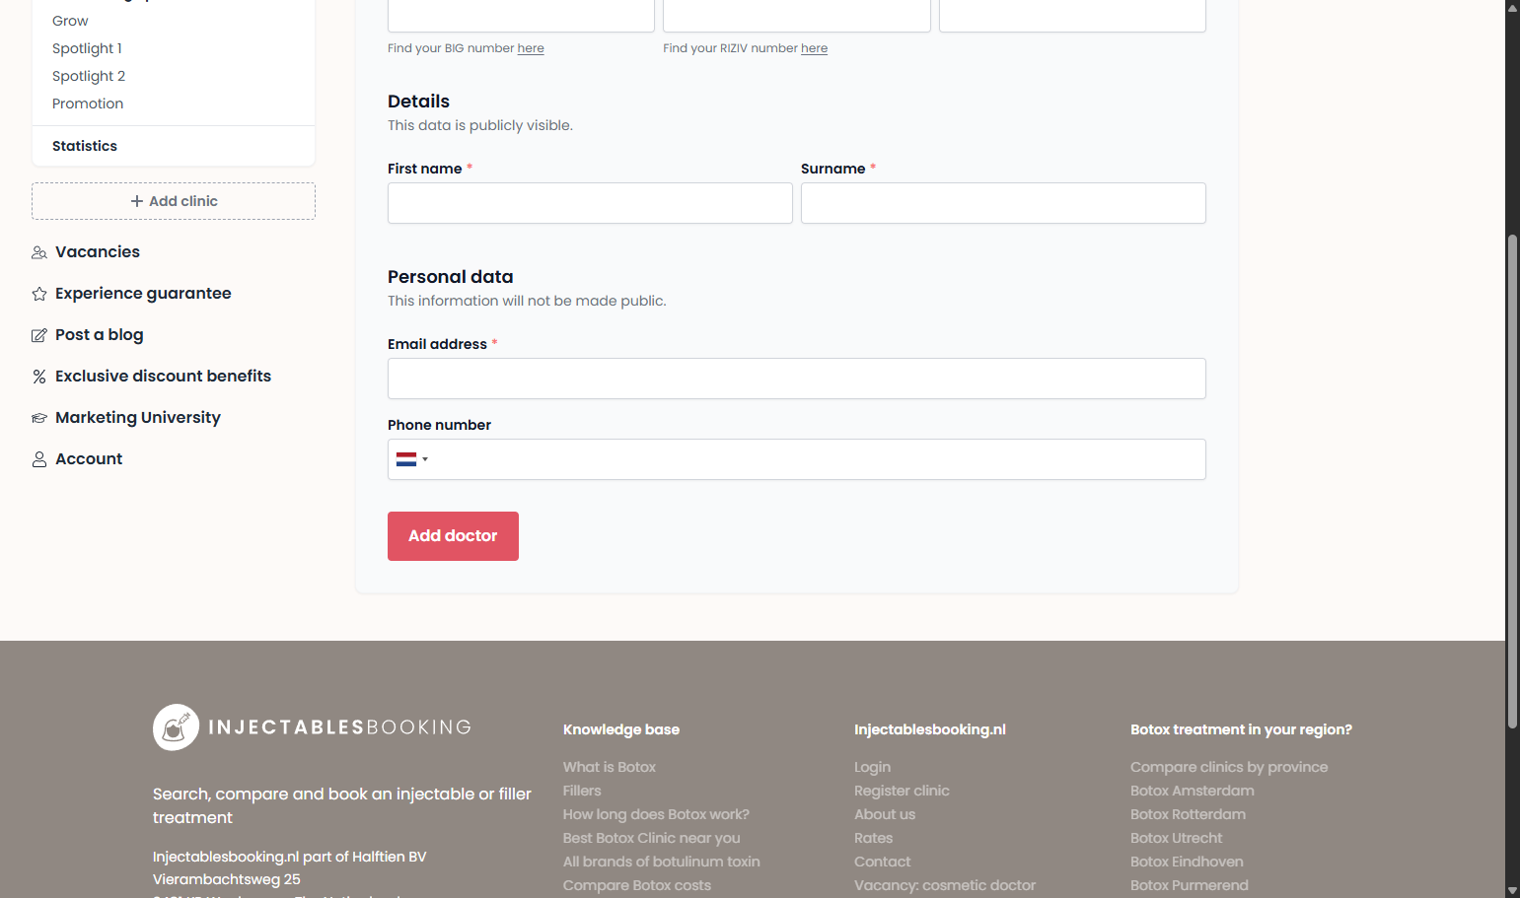
Task: Click the page vertical scrollbar thumb
Action: 1513,481
